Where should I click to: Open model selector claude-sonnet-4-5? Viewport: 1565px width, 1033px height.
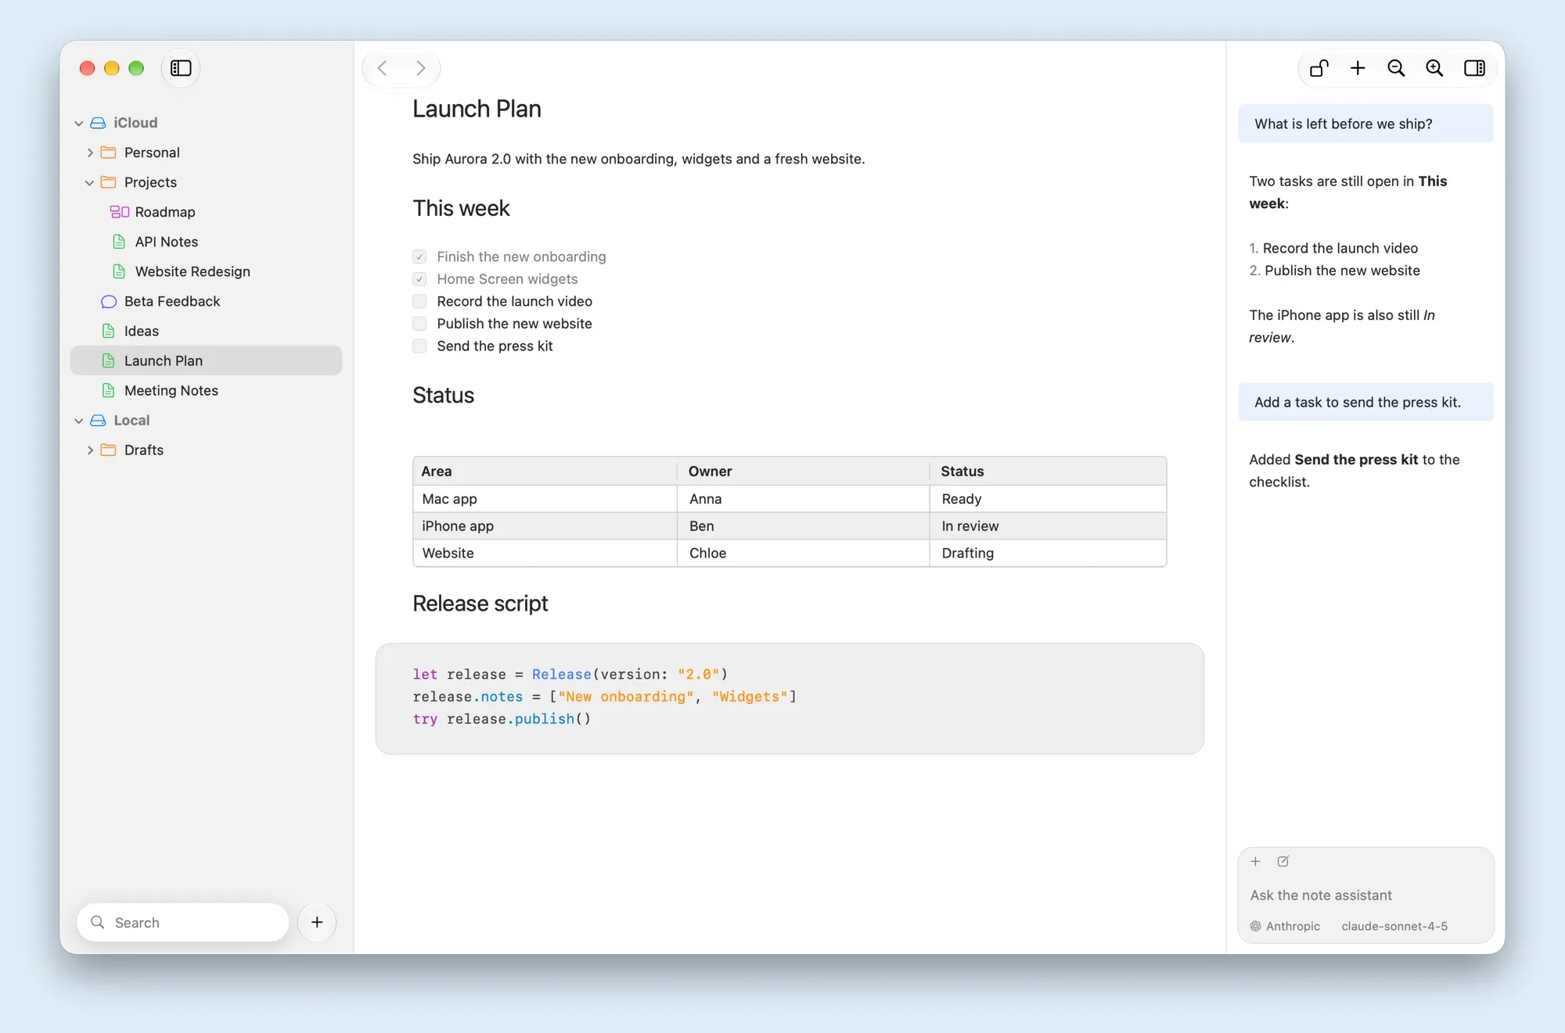tap(1394, 926)
